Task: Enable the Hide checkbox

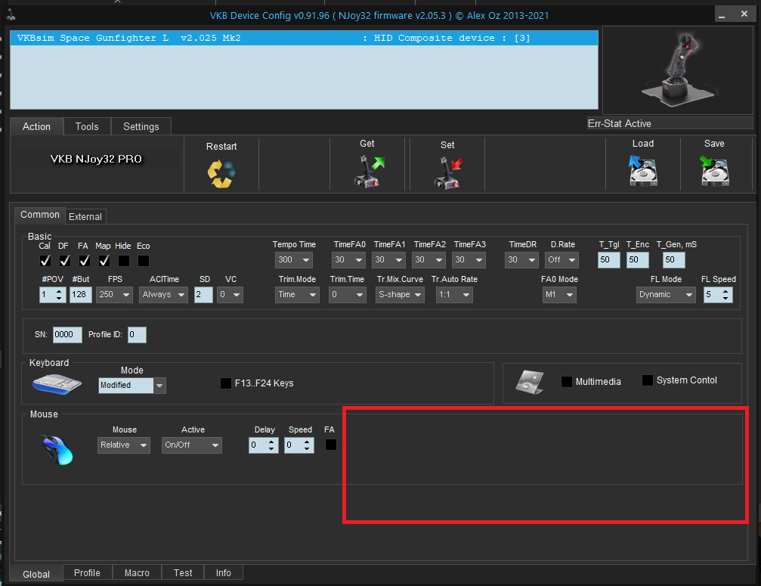Action: point(124,261)
